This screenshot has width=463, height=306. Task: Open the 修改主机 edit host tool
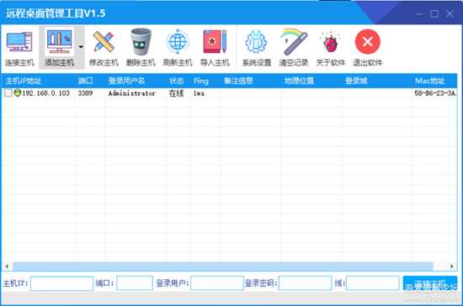pos(104,42)
